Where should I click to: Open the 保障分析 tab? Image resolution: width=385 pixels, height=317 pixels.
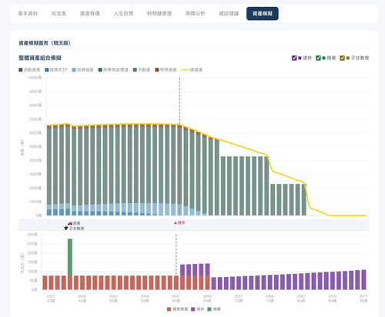click(x=196, y=14)
